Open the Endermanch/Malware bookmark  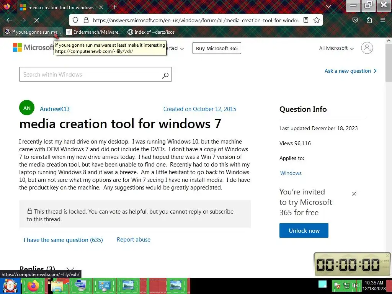coord(94,32)
